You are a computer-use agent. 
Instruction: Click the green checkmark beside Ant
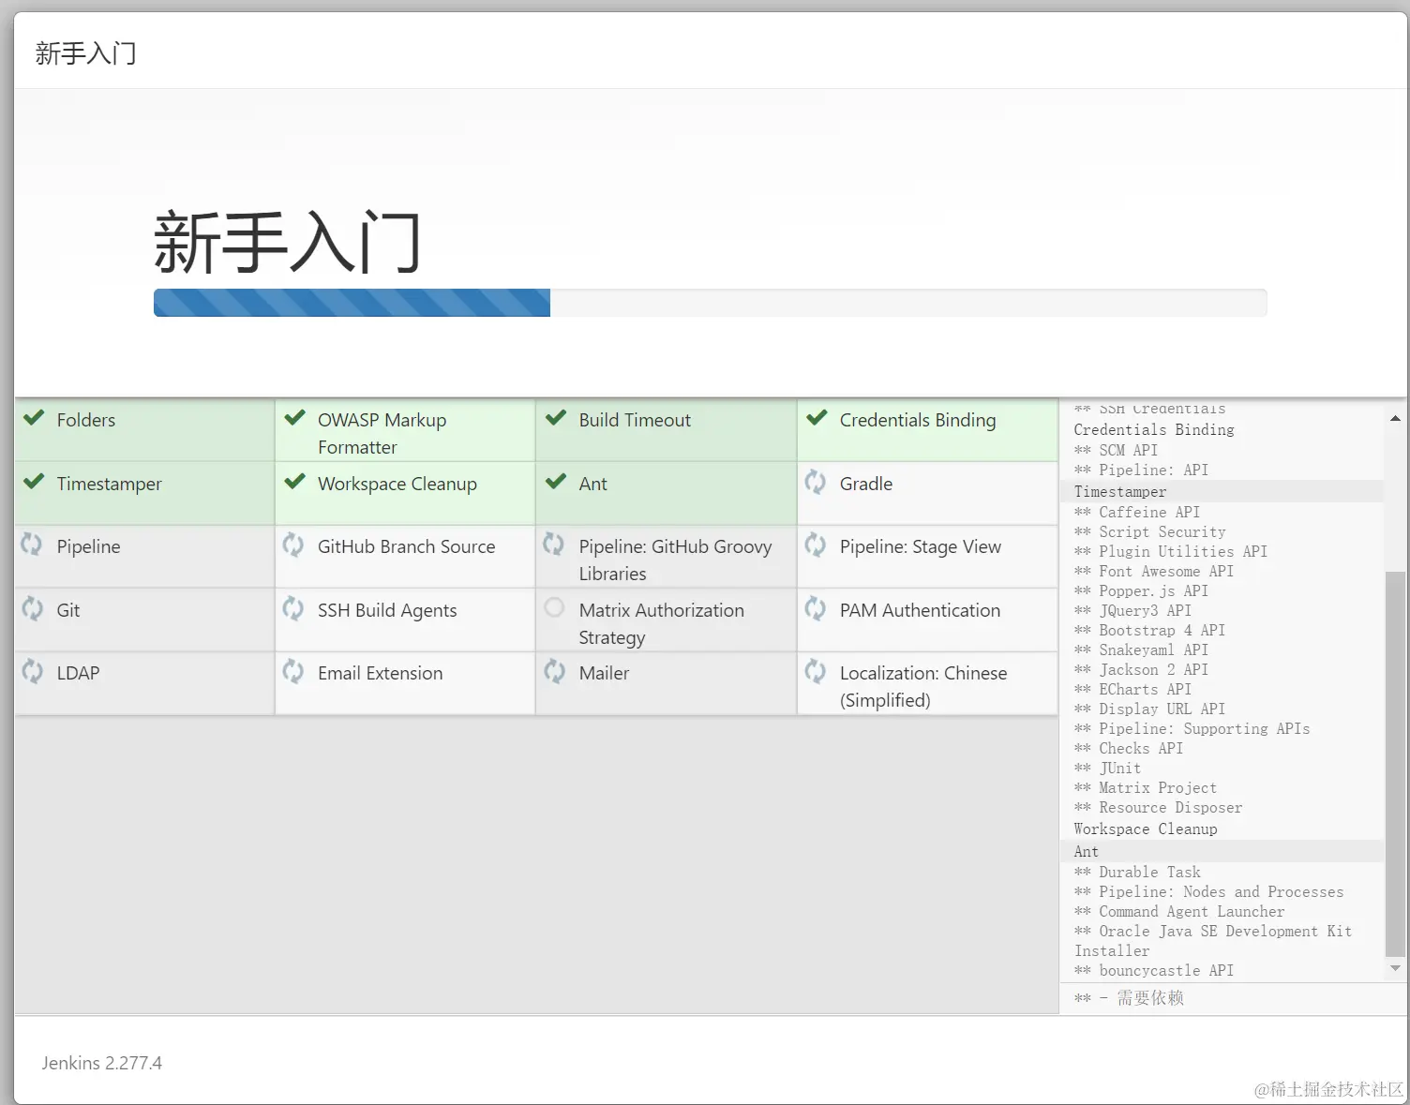pyautogui.click(x=556, y=482)
